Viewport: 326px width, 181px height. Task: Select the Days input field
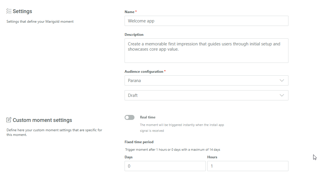[x=165, y=166]
